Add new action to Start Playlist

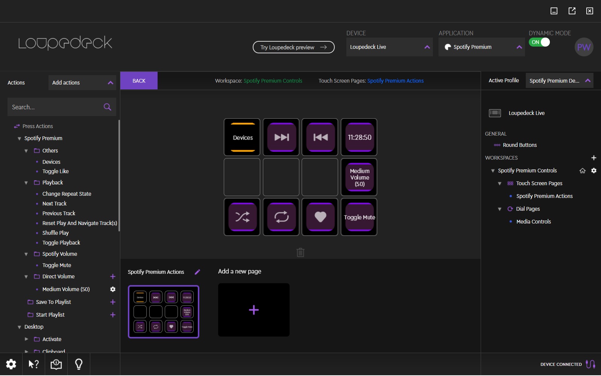(112, 315)
